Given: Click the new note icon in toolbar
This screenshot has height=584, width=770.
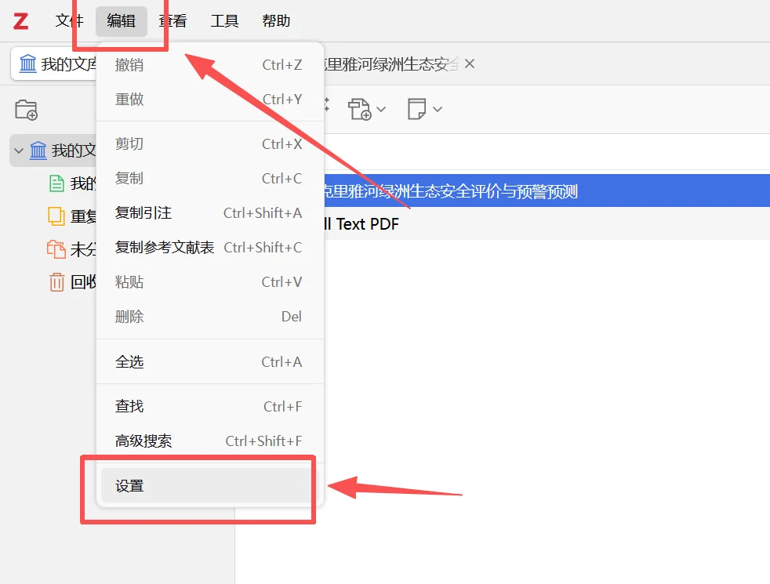Looking at the screenshot, I should point(418,109).
